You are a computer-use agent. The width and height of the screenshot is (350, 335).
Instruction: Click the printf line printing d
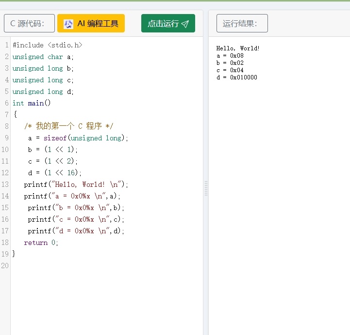(76, 231)
